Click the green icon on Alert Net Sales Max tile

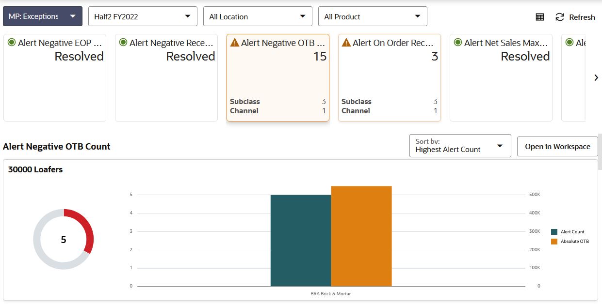point(458,43)
